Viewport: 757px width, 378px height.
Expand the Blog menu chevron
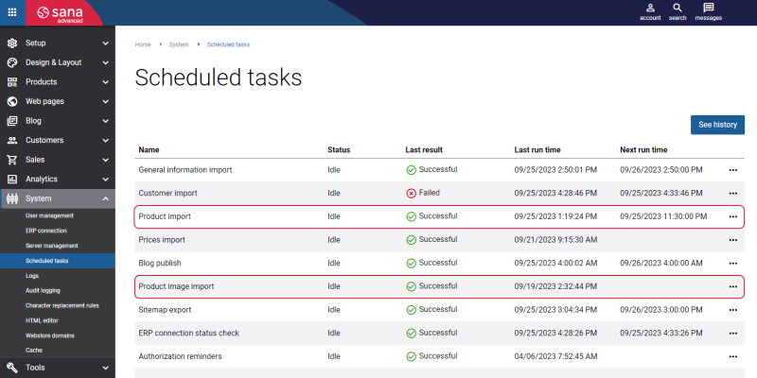pyautogui.click(x=106, y=121)
